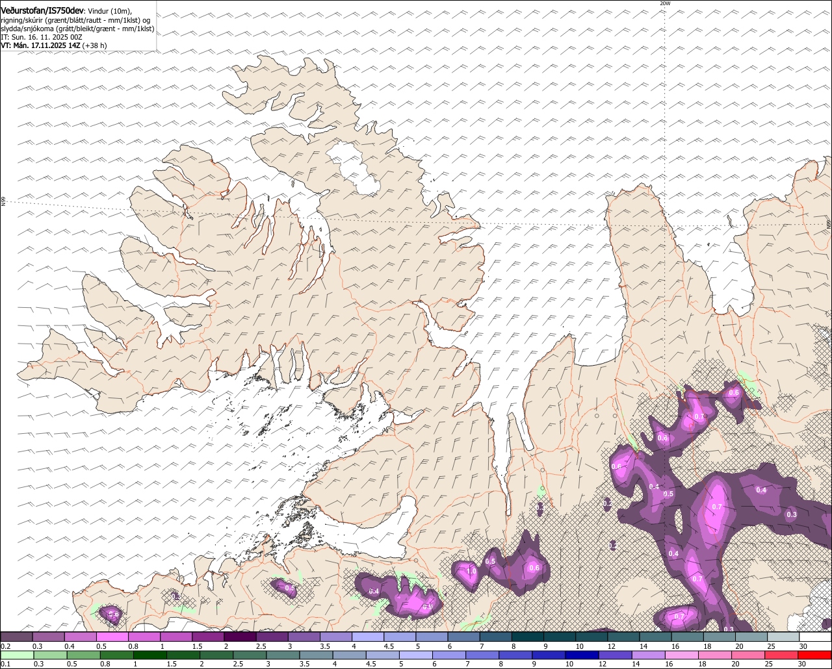Pick the bright pink 0.5 swatch in top scale
Screen dimensions: 832x669
tap(112, 637)
